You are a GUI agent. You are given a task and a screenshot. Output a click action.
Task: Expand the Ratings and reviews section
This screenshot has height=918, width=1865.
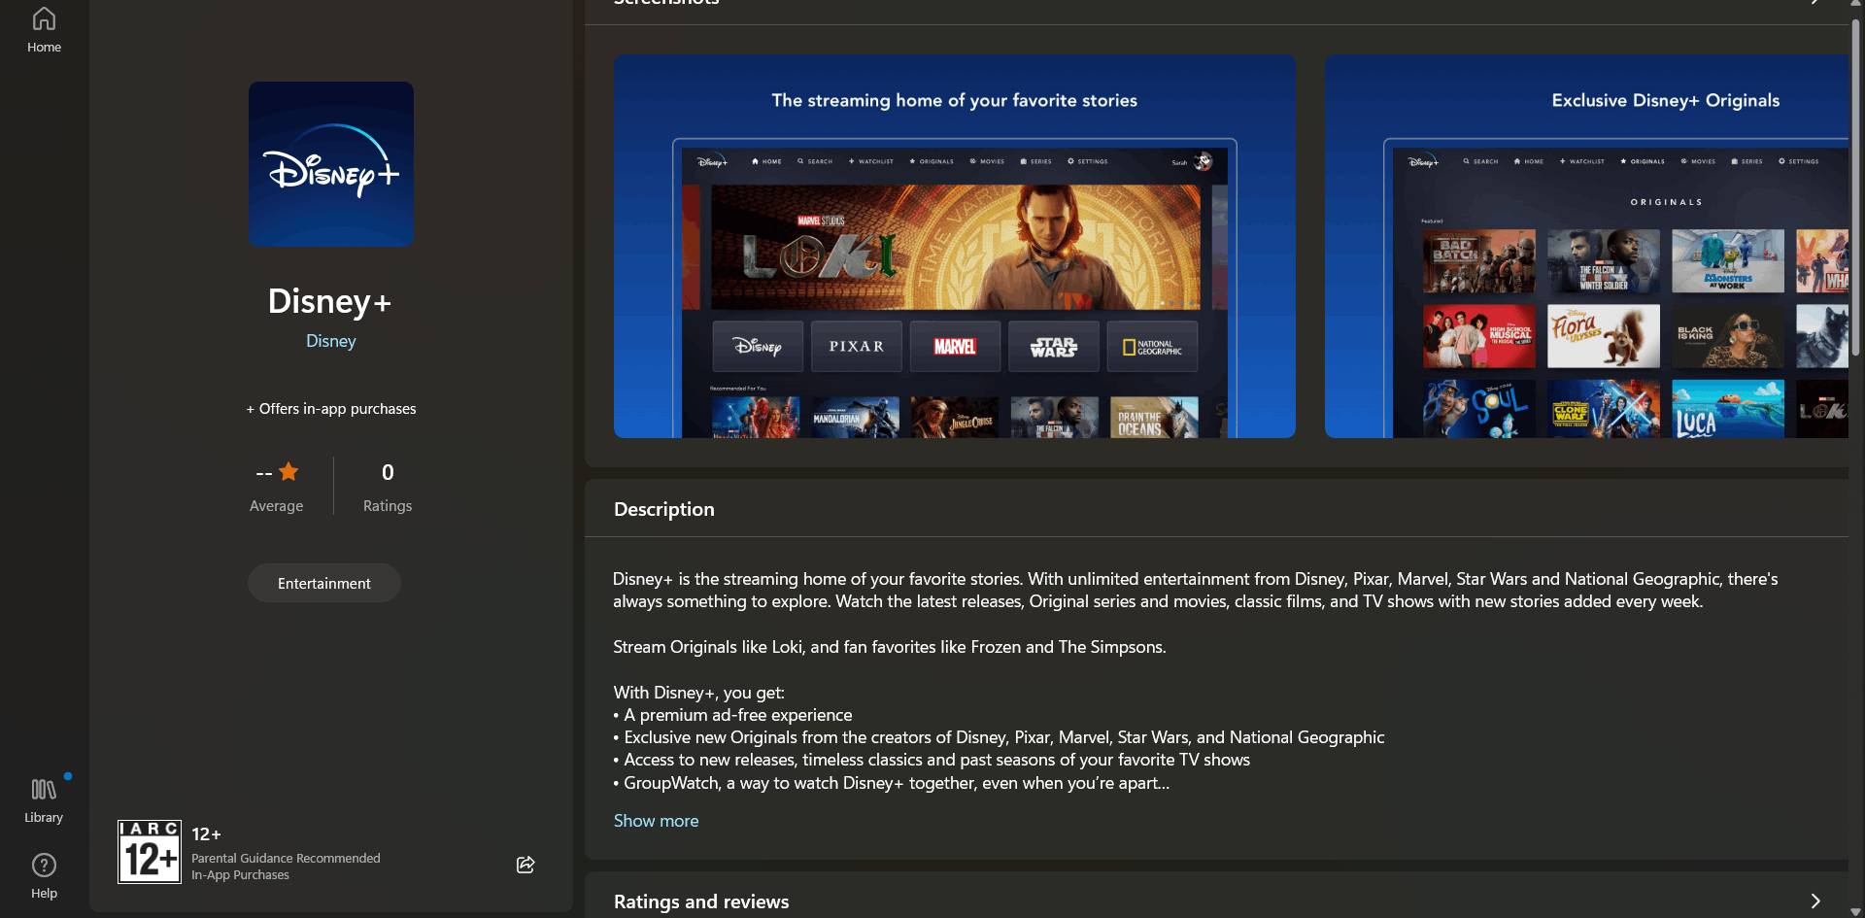(1814, 901)
